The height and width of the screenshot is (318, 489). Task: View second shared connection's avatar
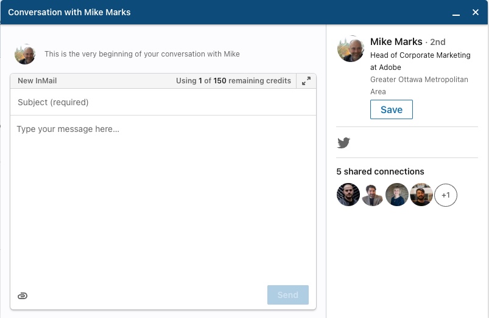[x=372, y=195]
